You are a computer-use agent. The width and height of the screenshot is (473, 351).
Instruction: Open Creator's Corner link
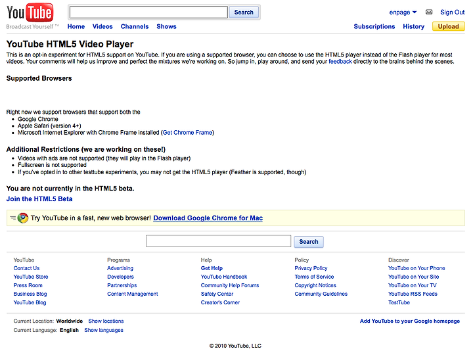(x=220, y=302)
